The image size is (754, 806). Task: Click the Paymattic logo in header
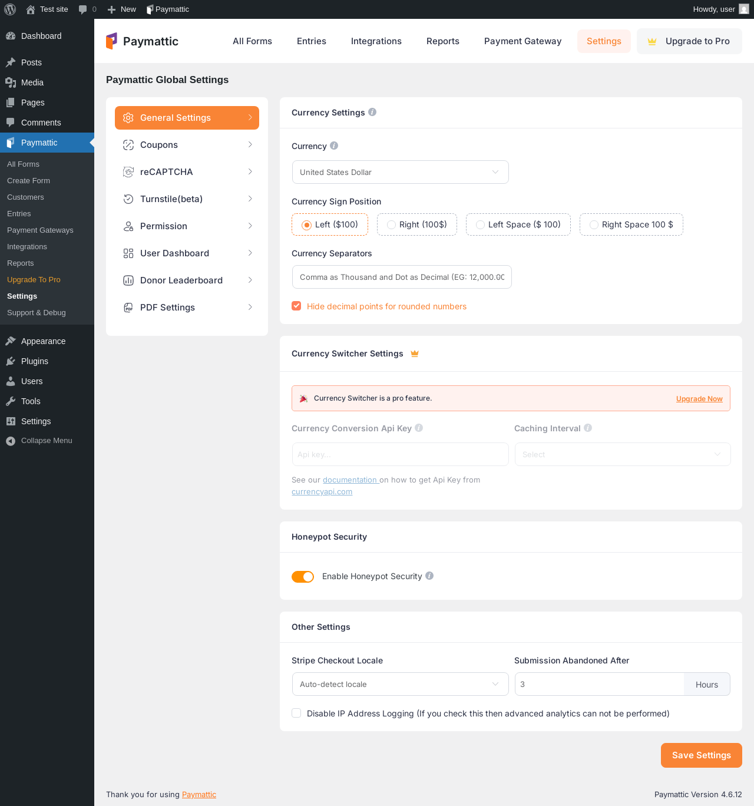tap(142, 41)
